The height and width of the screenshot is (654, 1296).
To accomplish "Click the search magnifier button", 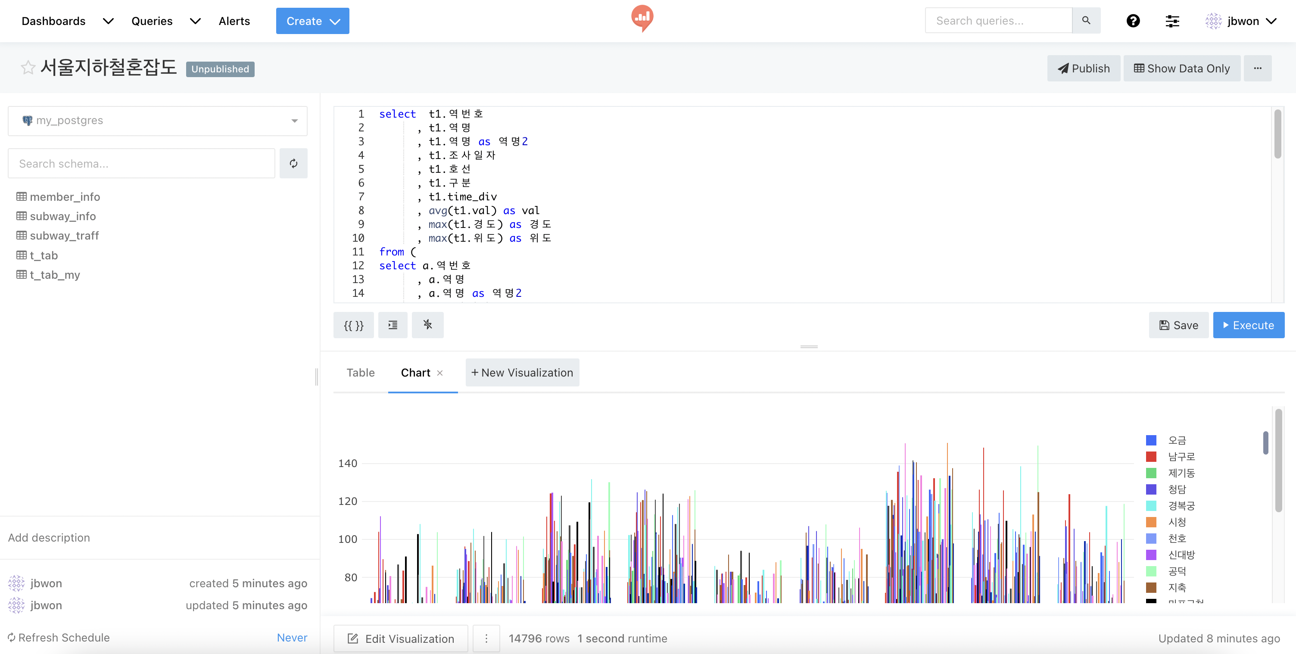I will tap(1086, 21).
